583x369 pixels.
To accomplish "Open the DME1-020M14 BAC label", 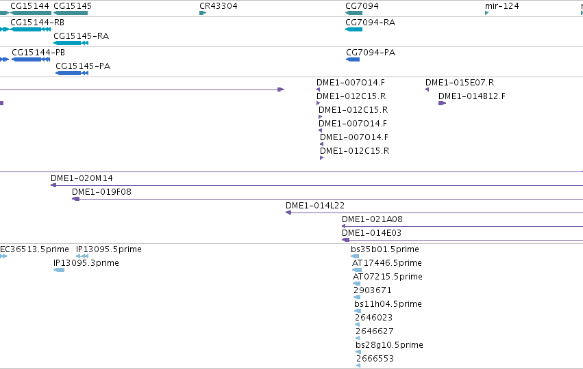I will point(82,178).
